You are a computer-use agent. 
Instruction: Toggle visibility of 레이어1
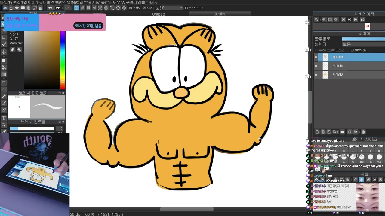[x=316, y=57]
